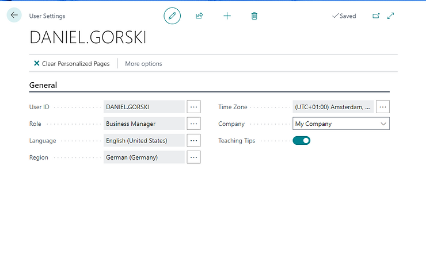Click the back arrow button
This screenshot has height=254, width=426.
(14, 16)
